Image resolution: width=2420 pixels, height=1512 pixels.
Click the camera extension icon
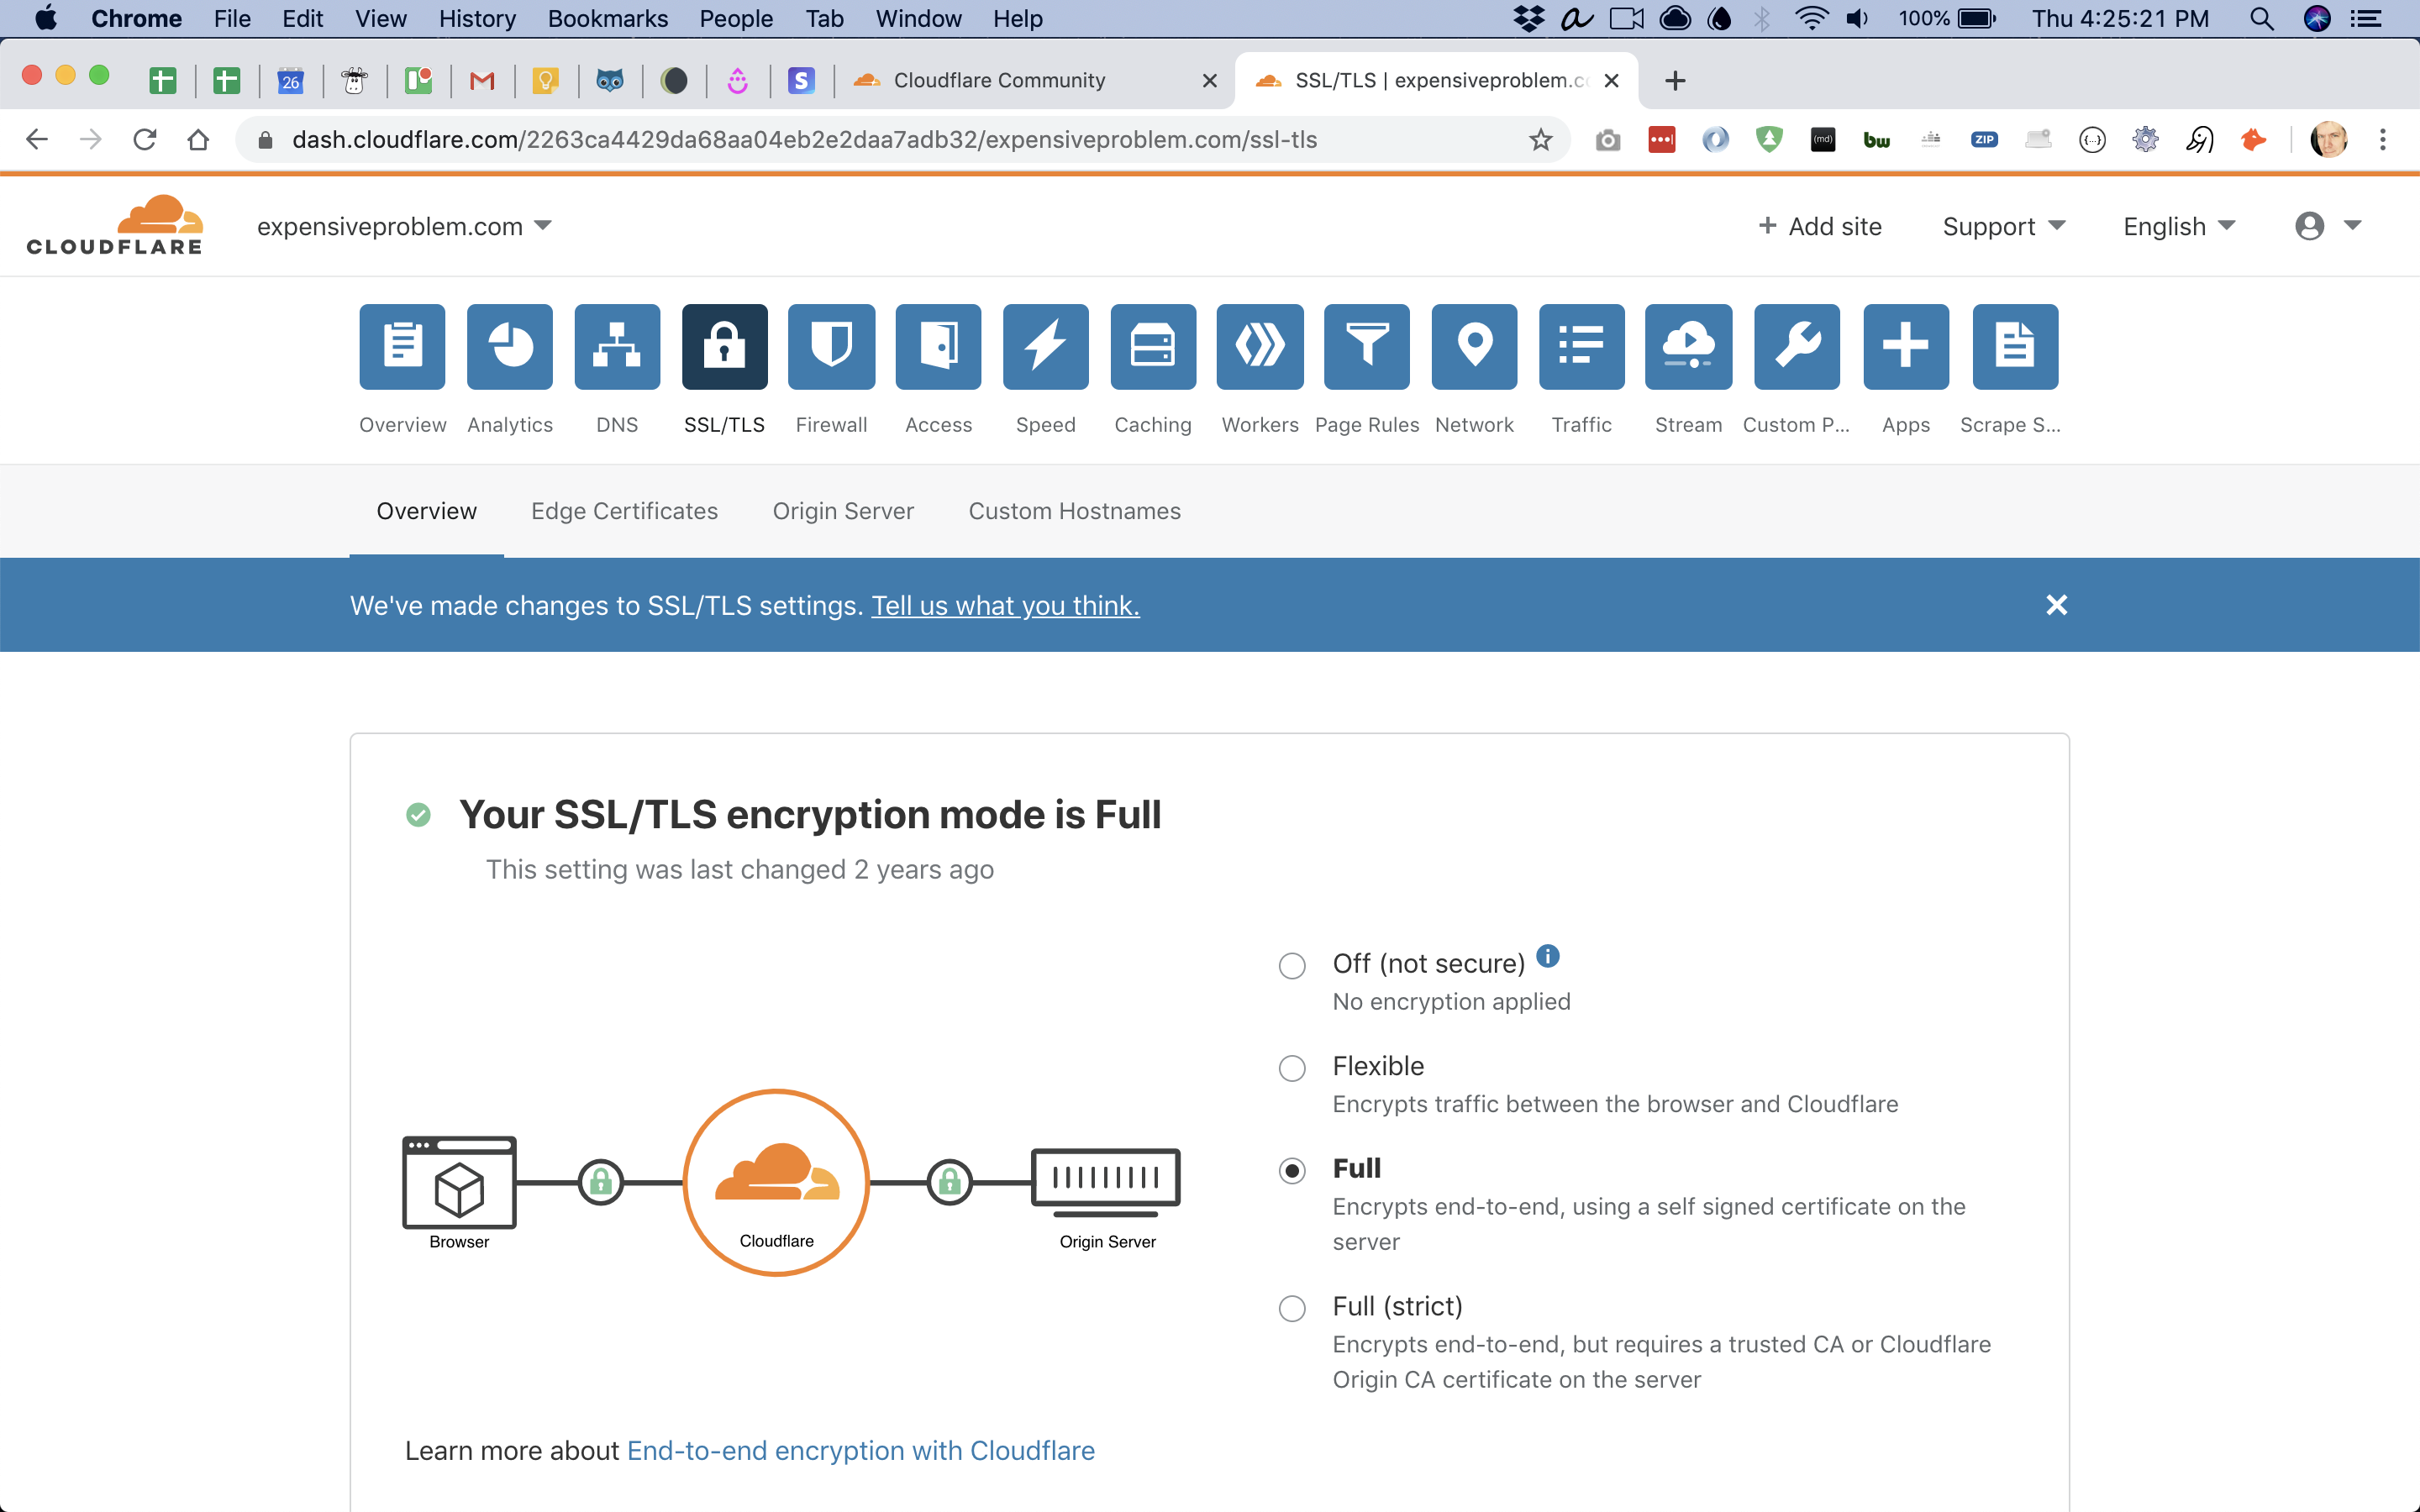point(1608,140)
